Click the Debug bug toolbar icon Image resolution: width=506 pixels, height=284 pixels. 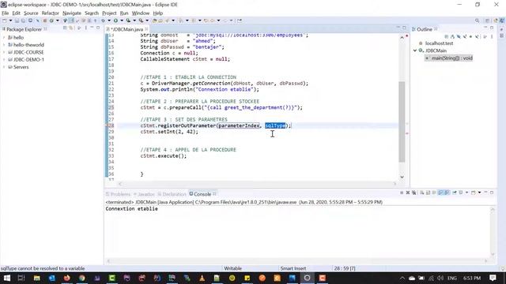[103, 21]
